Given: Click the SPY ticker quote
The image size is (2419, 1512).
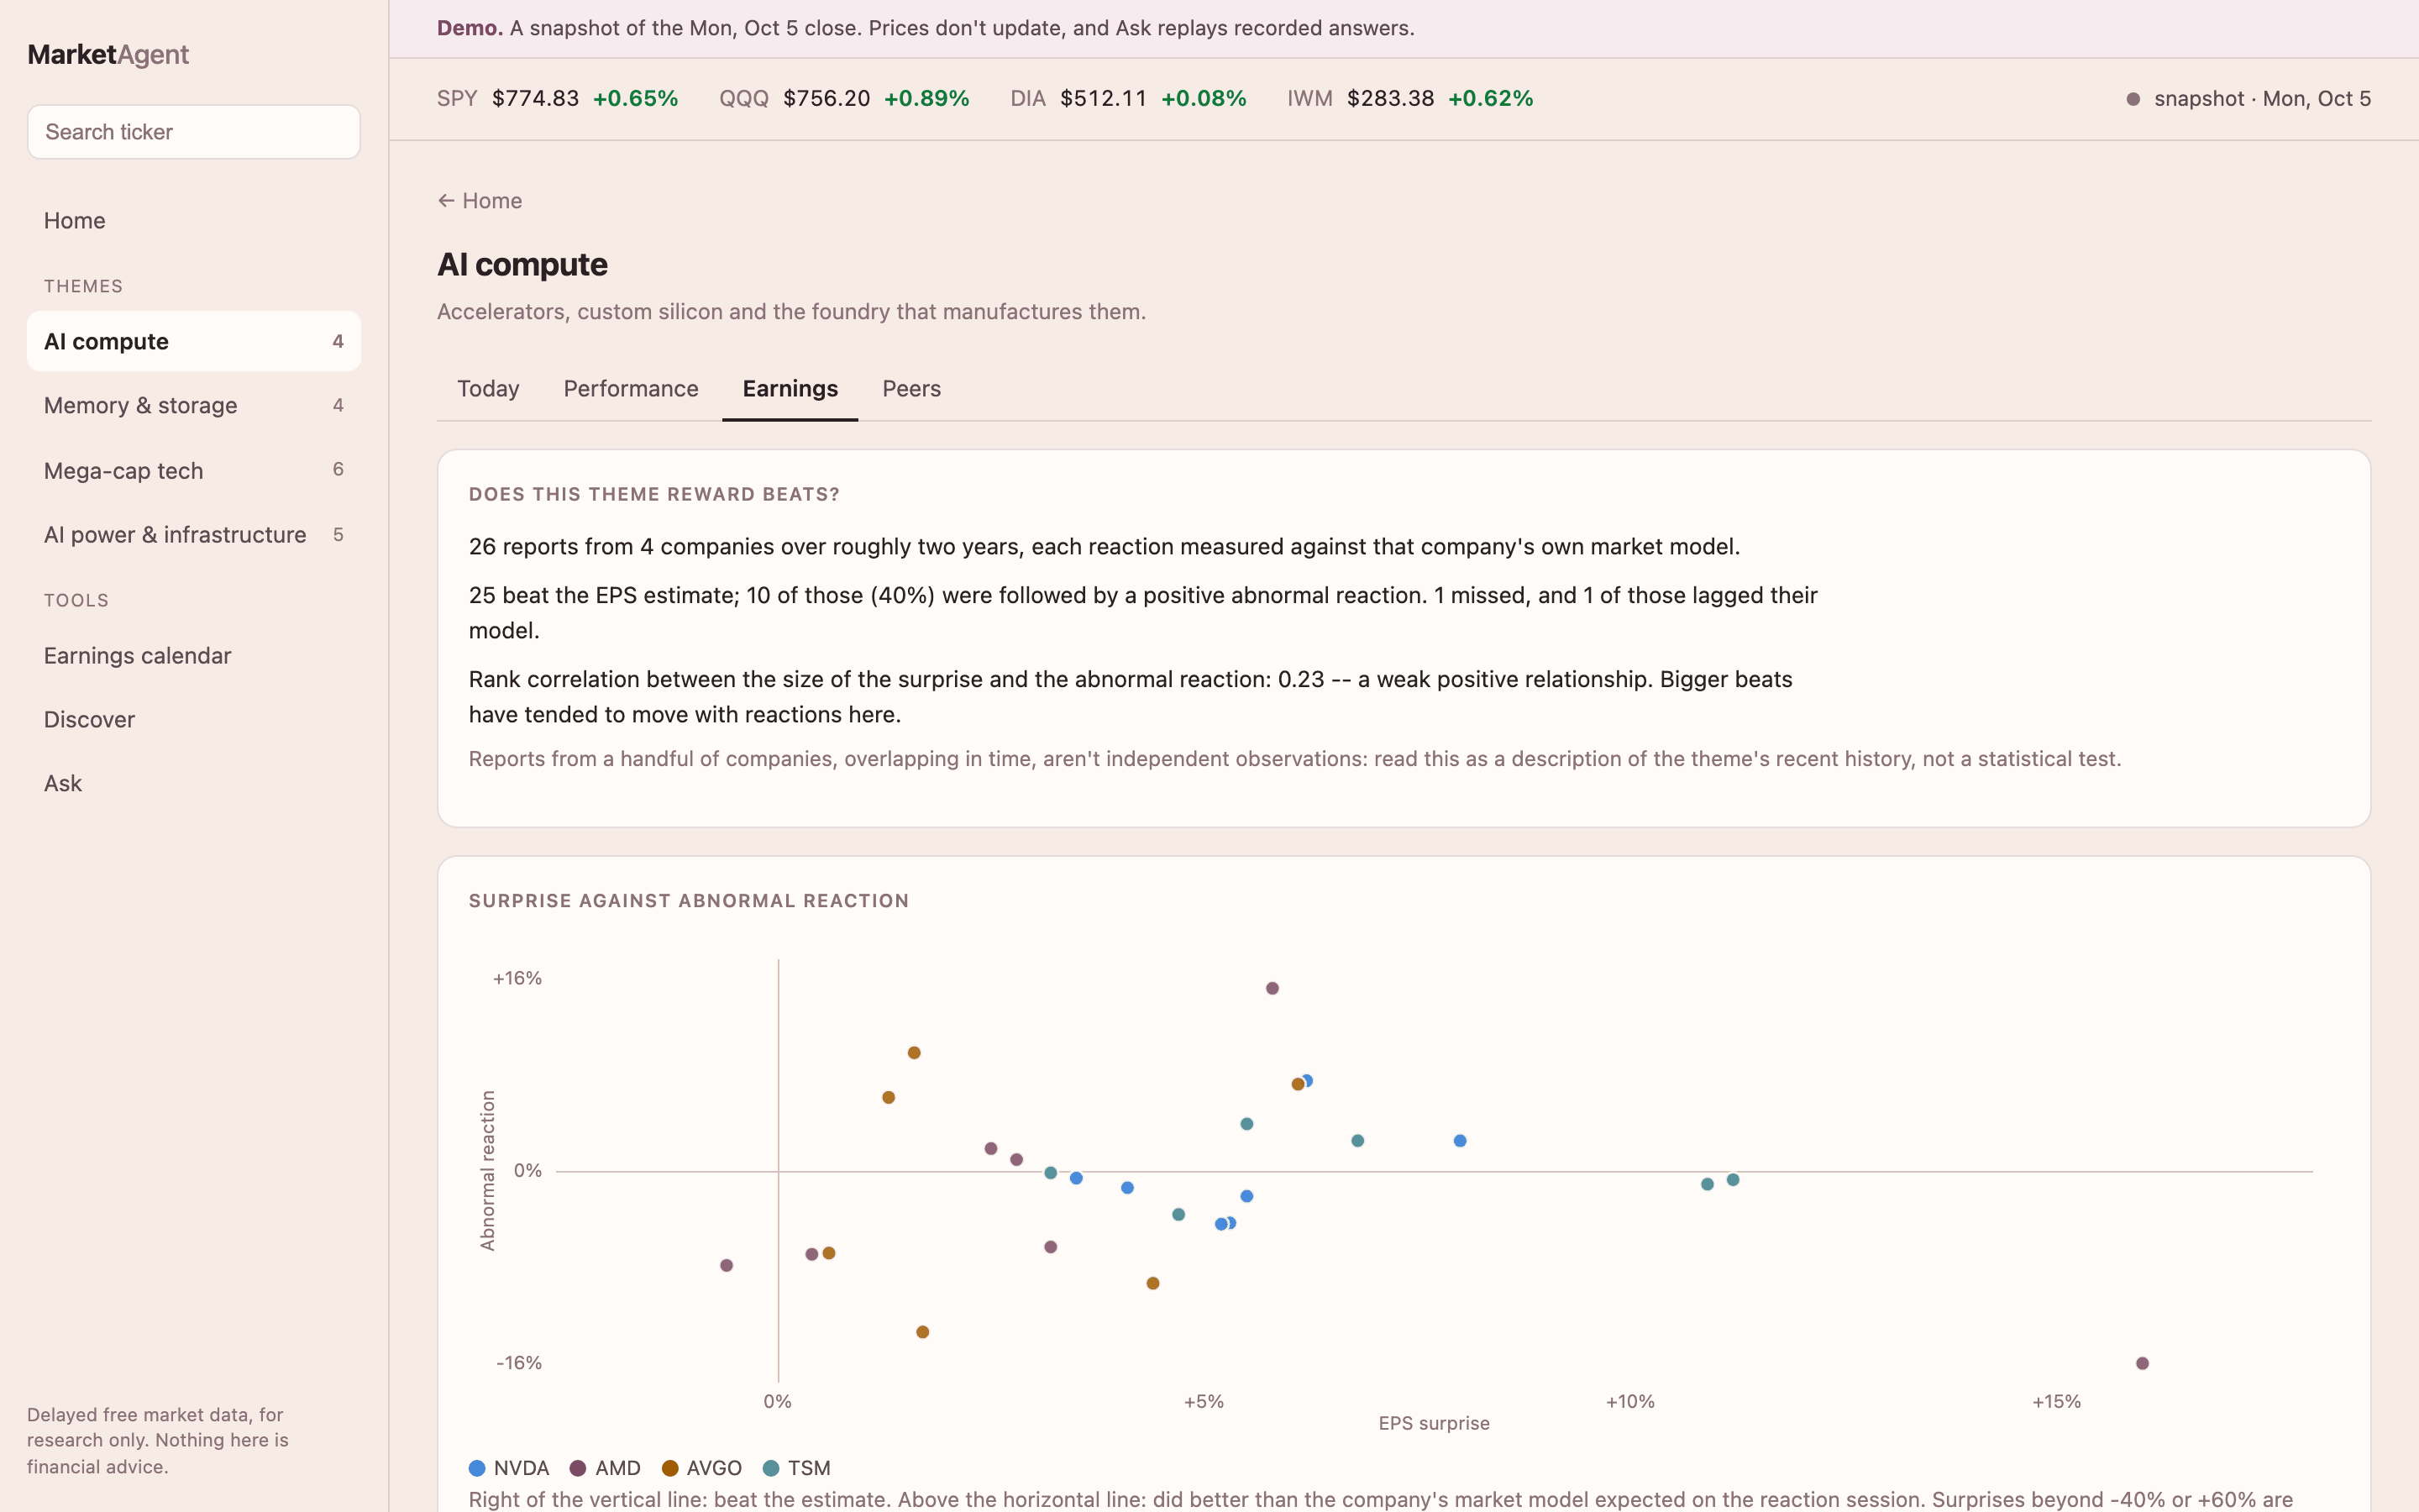Looking at the screenshot, I should pyautogui.click(x=558, y=99).
